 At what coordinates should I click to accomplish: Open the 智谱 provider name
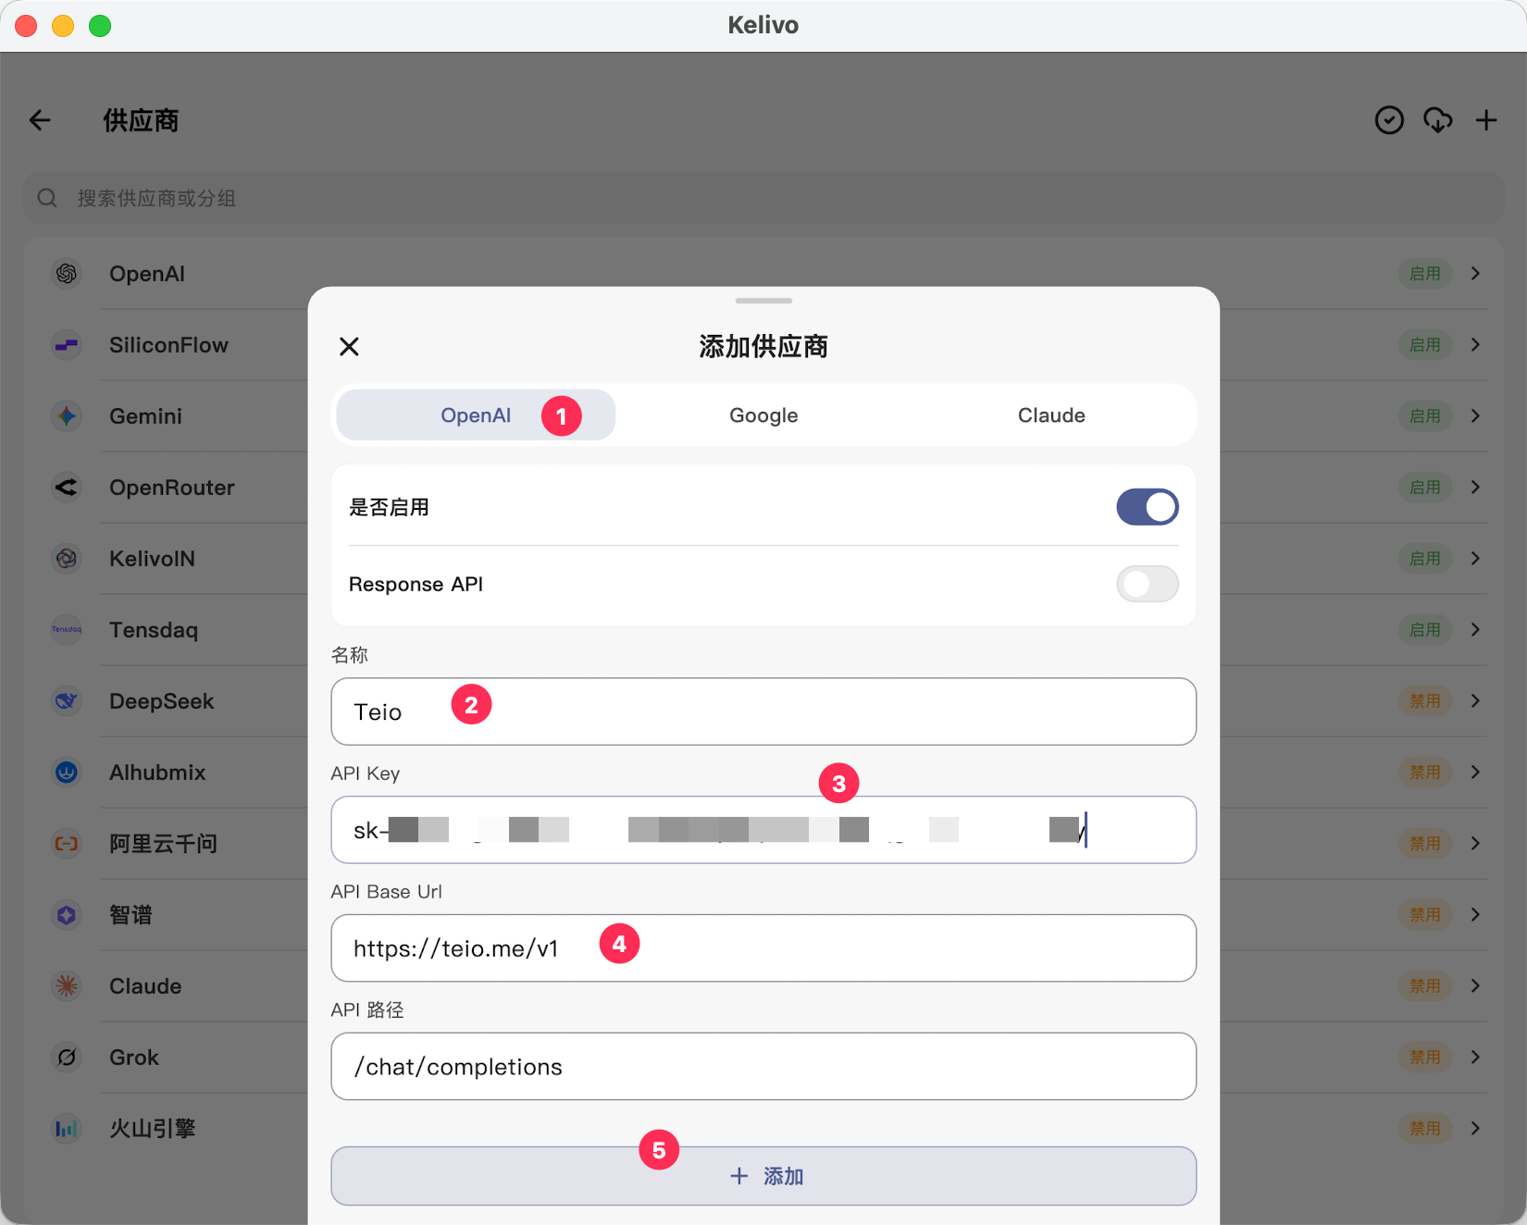130,915
